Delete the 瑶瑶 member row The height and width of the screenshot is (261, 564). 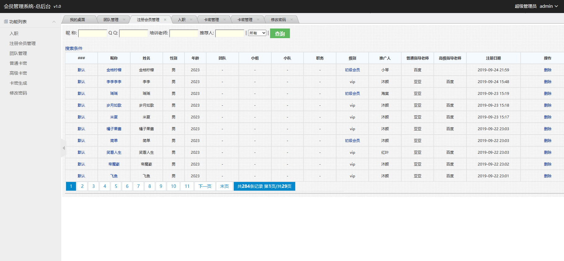coord(548,94)
